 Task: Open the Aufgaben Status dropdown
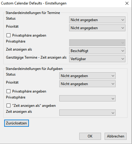[x=87, y=76]
